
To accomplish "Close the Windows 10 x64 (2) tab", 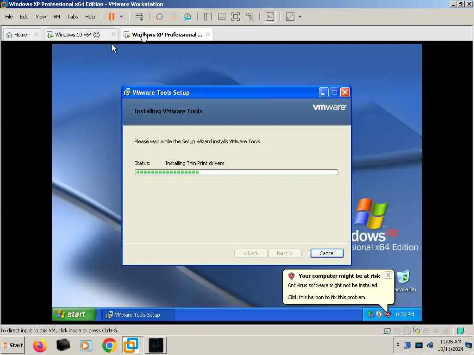I will point(113,34).
